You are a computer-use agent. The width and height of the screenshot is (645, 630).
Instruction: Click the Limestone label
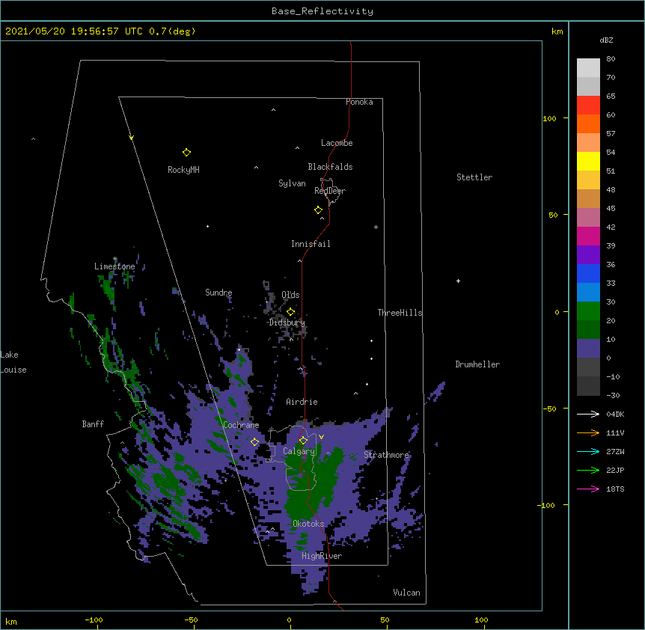point(114,266)
